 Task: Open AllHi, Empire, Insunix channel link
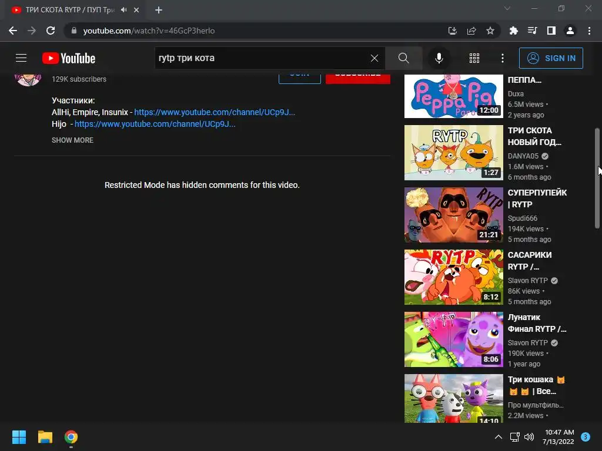tap(215, 112)
